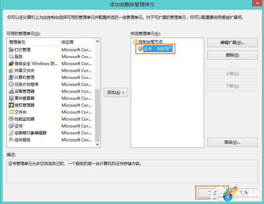Click the 下移(D) button

[x=232, y=86]
